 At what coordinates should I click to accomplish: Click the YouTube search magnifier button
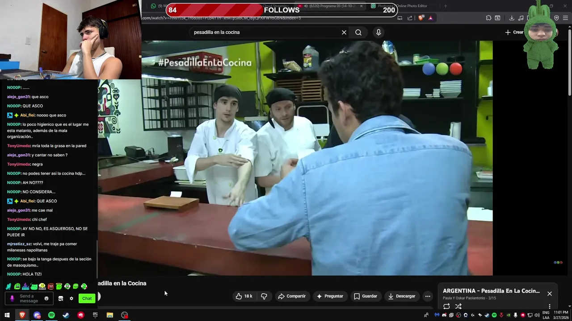[x=358, y=32]
